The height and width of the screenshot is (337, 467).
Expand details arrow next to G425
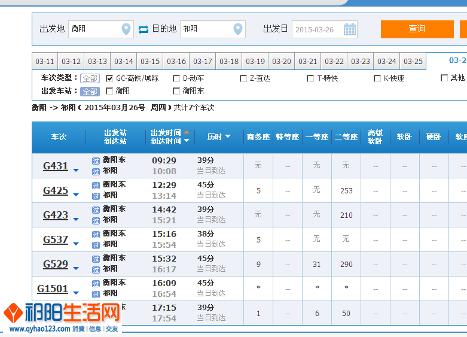pyautogui.click(x=76, y=195)
